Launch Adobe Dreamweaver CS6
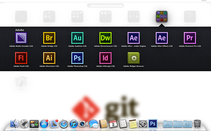The width and height of the screenshot is (211, 131). coord(105,38)
